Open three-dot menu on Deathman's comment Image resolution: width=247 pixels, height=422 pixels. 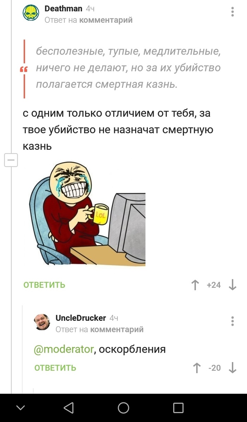pos(232,12)
